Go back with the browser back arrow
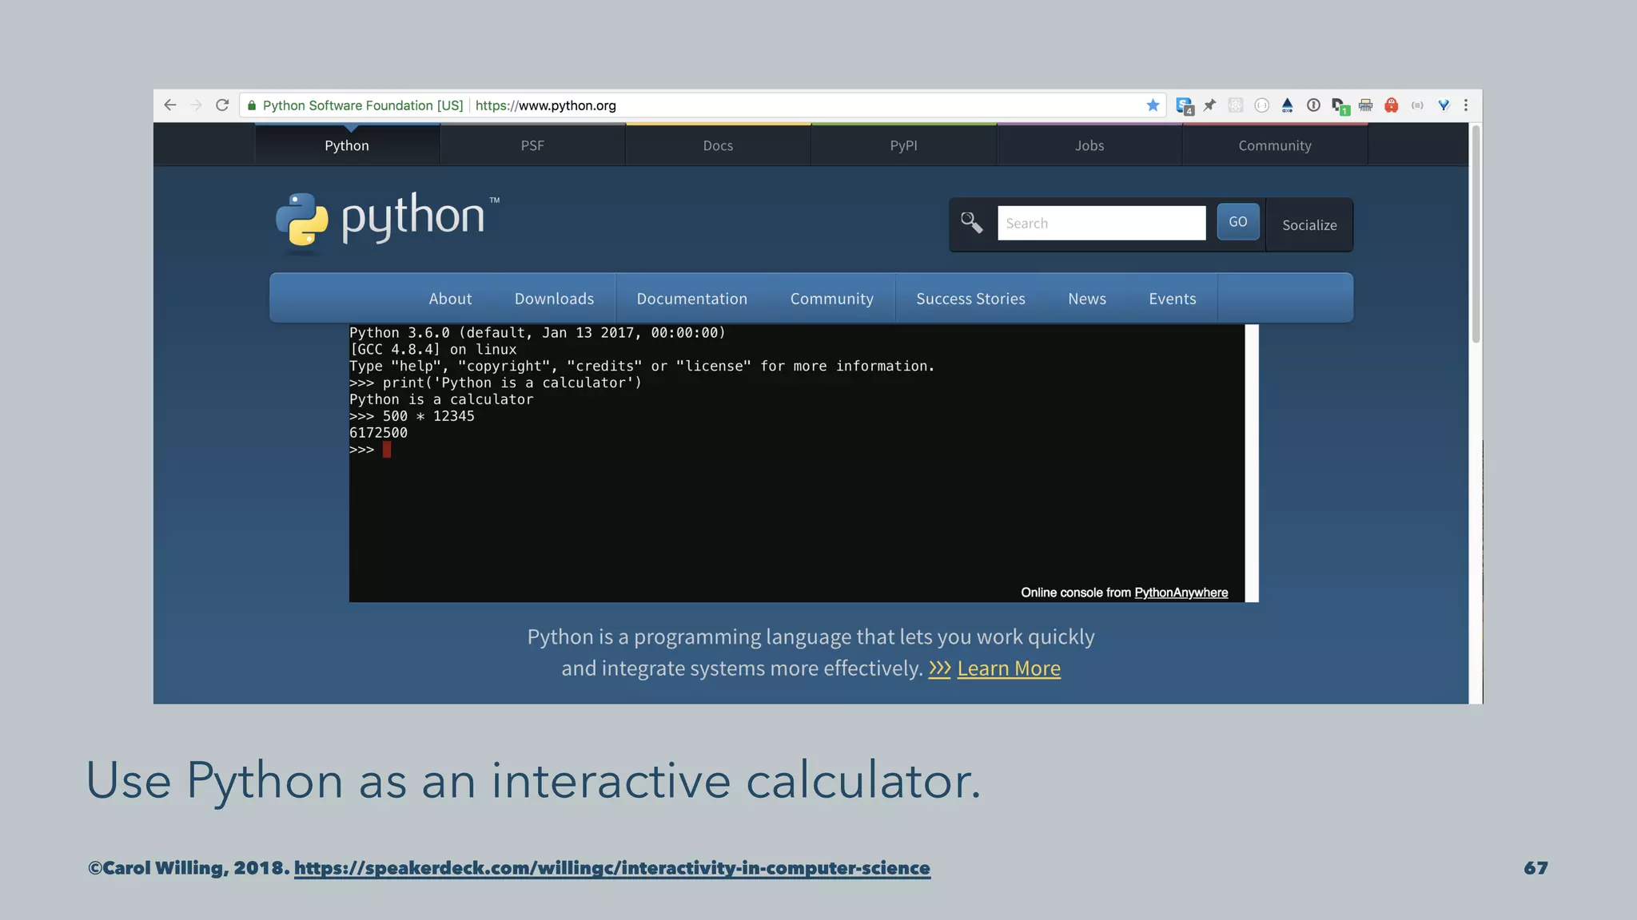This screenshot has width=1637, height=920. tap(169, 105)
